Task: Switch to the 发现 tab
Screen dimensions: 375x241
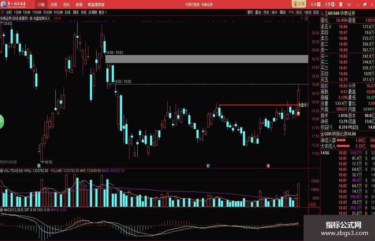Action: pyautogui.click(x=54, y=4)
